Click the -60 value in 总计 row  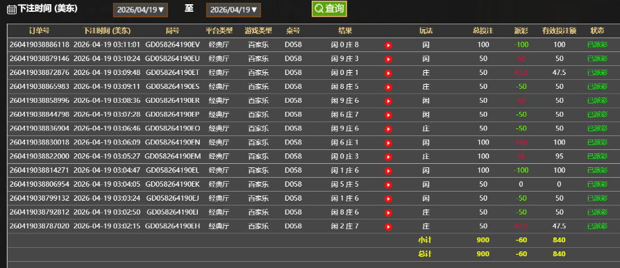(x=521, y=253)
